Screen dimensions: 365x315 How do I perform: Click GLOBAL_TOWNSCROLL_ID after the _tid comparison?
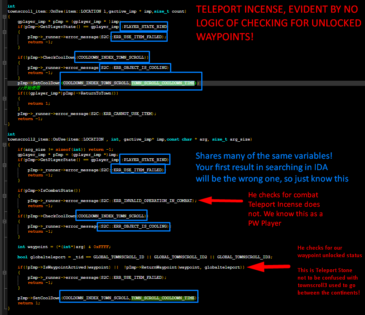pos(119,257)
